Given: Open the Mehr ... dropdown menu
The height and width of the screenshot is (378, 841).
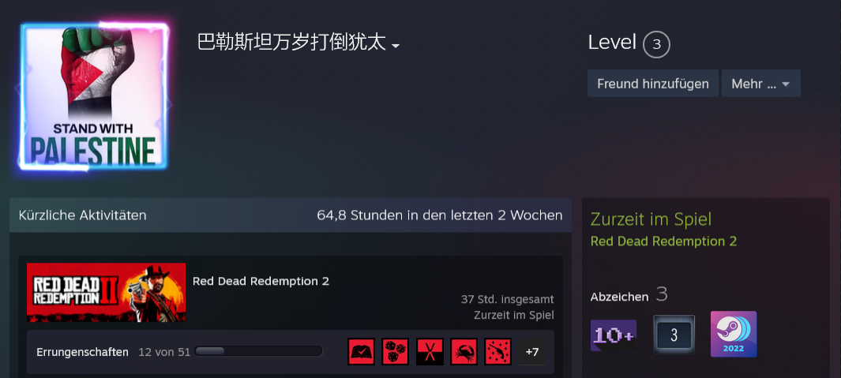Looking at the screenshot, I should [761, 84].
